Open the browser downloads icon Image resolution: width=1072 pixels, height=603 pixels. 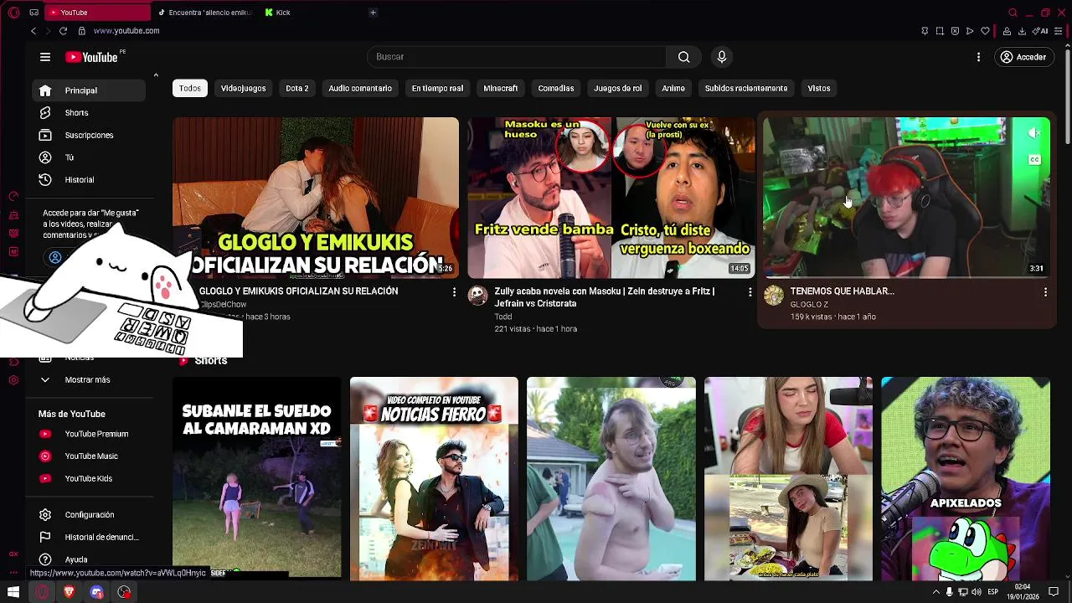(1022, 31)
